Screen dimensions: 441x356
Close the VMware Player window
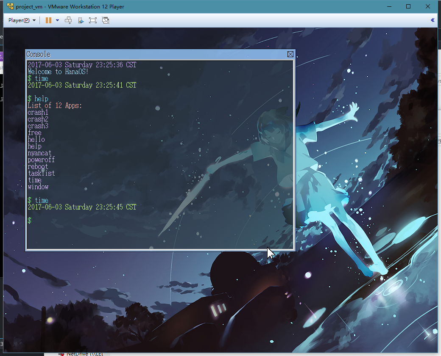[428, 6]
